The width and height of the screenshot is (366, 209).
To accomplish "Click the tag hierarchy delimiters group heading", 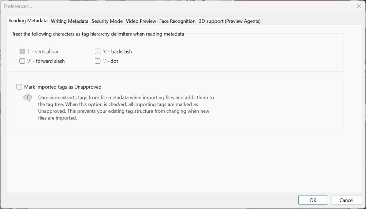I will tap(98, 34).
